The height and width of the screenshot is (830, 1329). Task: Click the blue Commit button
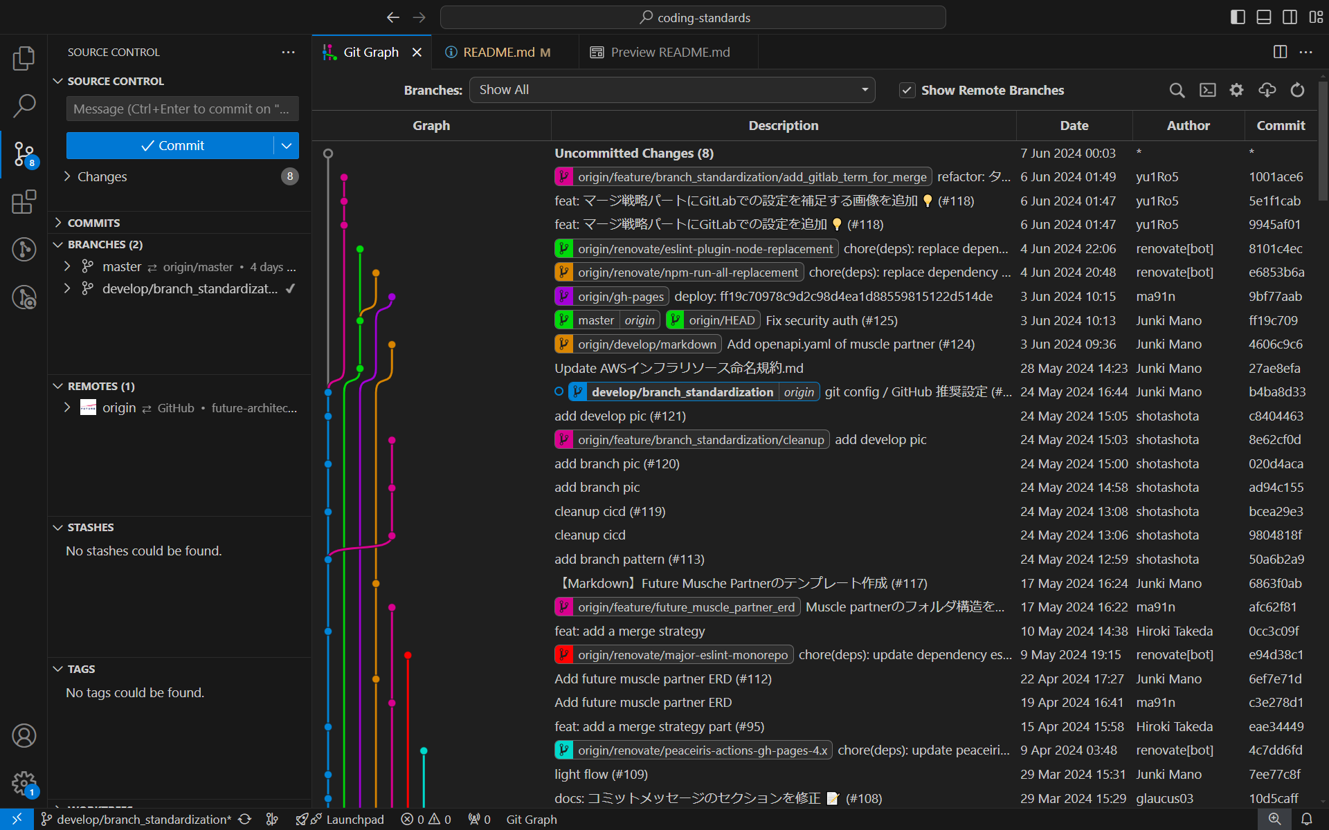(x=171, y=145)
